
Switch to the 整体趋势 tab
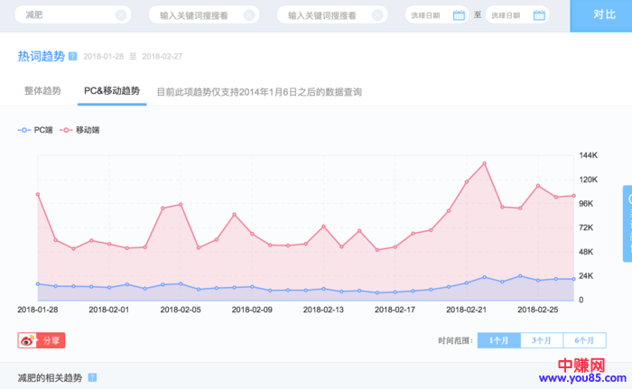42,91
